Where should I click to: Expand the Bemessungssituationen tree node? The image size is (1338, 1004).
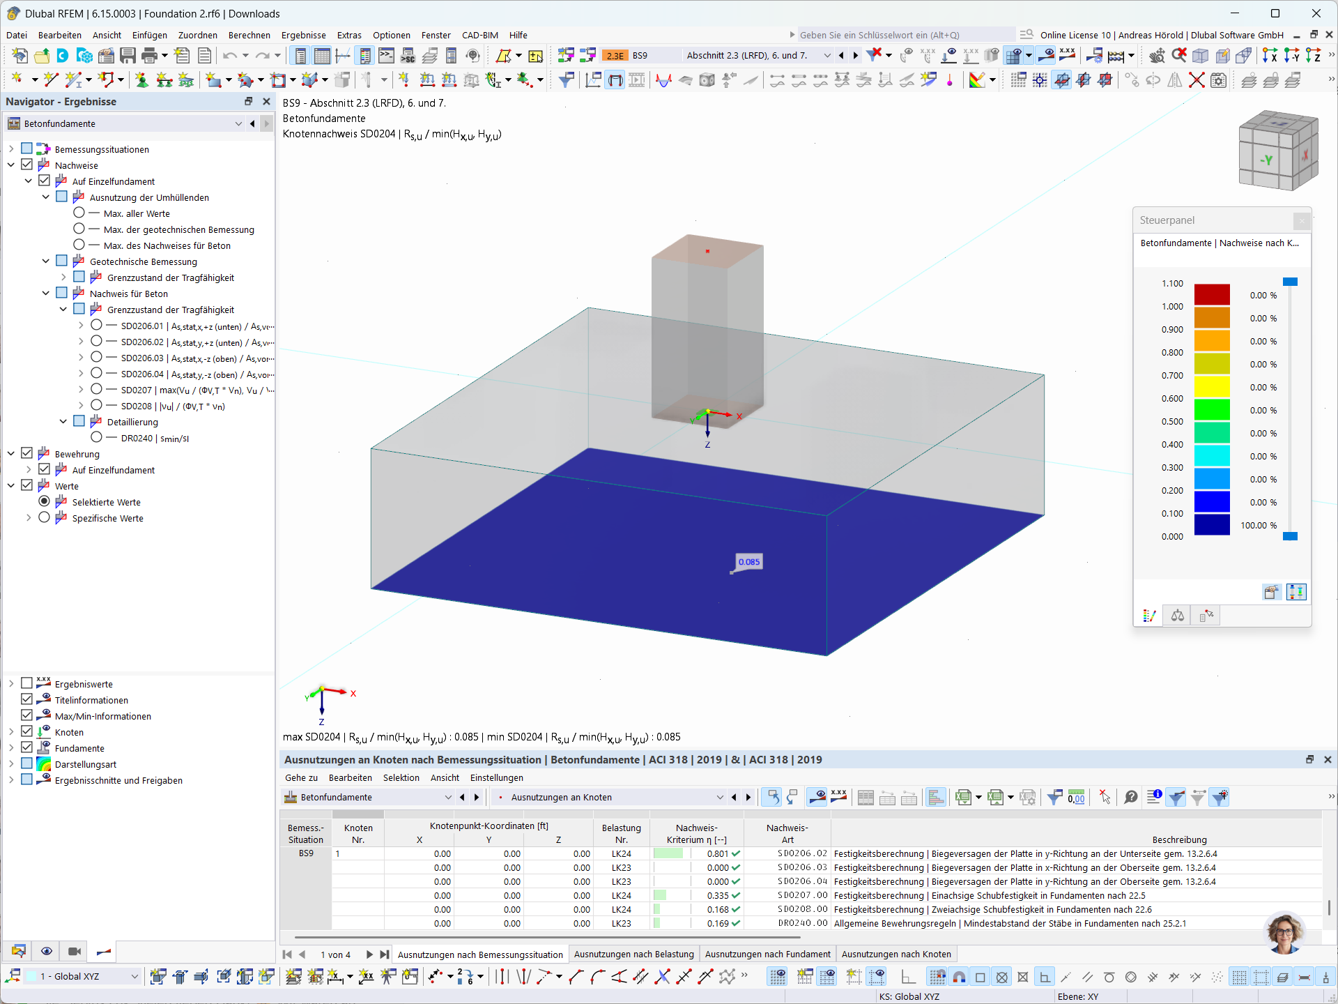pyautogui.click(x=11, y=149)
